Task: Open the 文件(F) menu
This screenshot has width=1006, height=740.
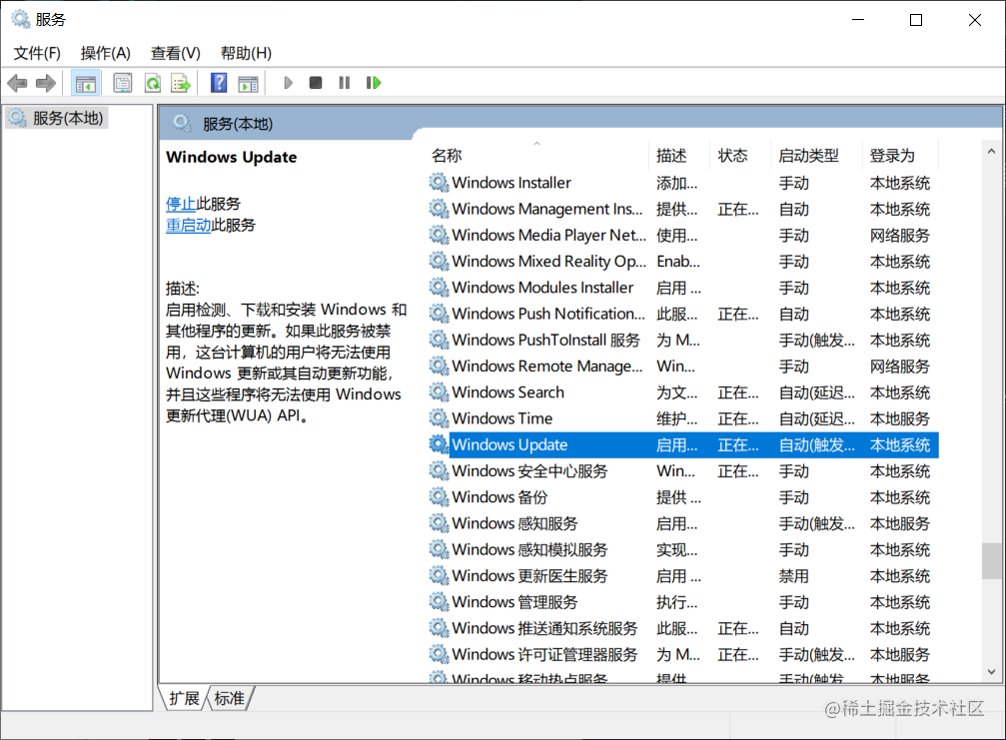Action: (36, 52)
